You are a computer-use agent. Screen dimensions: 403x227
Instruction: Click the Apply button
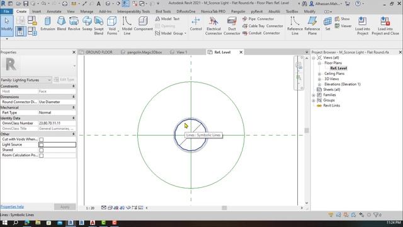pyautogui.click(x=65, y=207)
